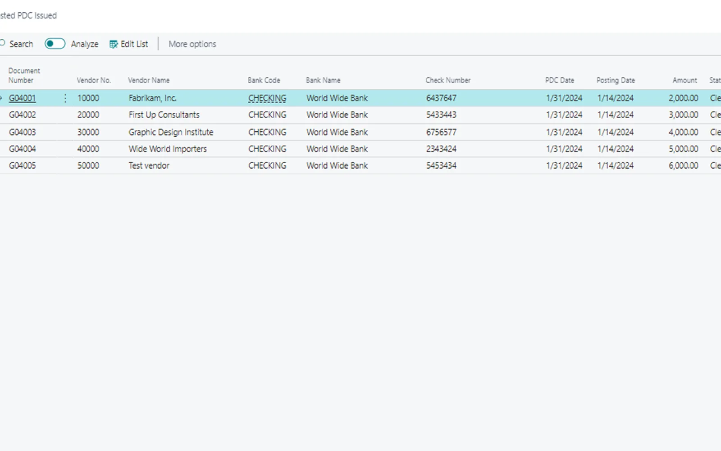Screen dimensions: 721x451
Task: Click the Check Number column header
Action: 448,80
